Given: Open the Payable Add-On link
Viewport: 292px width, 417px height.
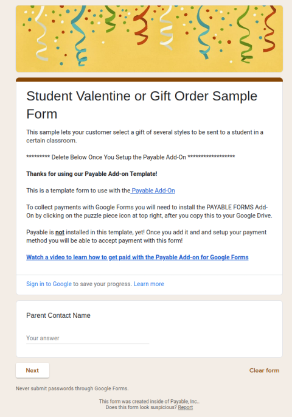Looking at the screenshot, I should click(153, 191).
